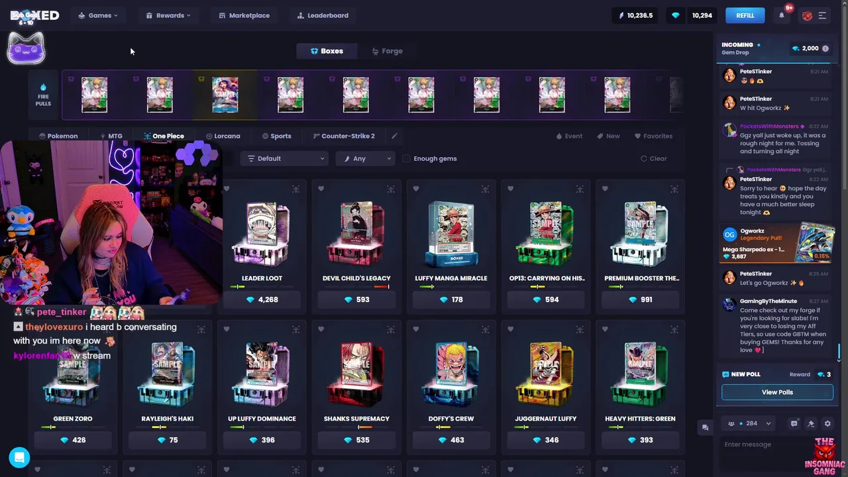Open the chat rules gavel icon
Screen dimensions: 848x477
pyautogui.click(x=811, y=423)
